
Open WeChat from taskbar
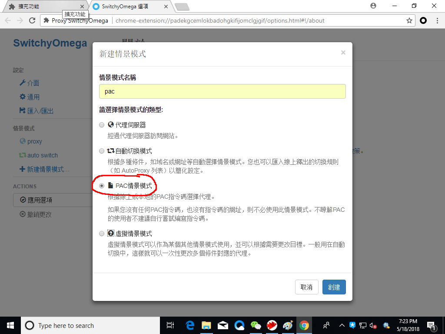click(256, 325)
